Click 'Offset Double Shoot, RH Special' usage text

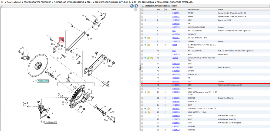tap(230, 123)
